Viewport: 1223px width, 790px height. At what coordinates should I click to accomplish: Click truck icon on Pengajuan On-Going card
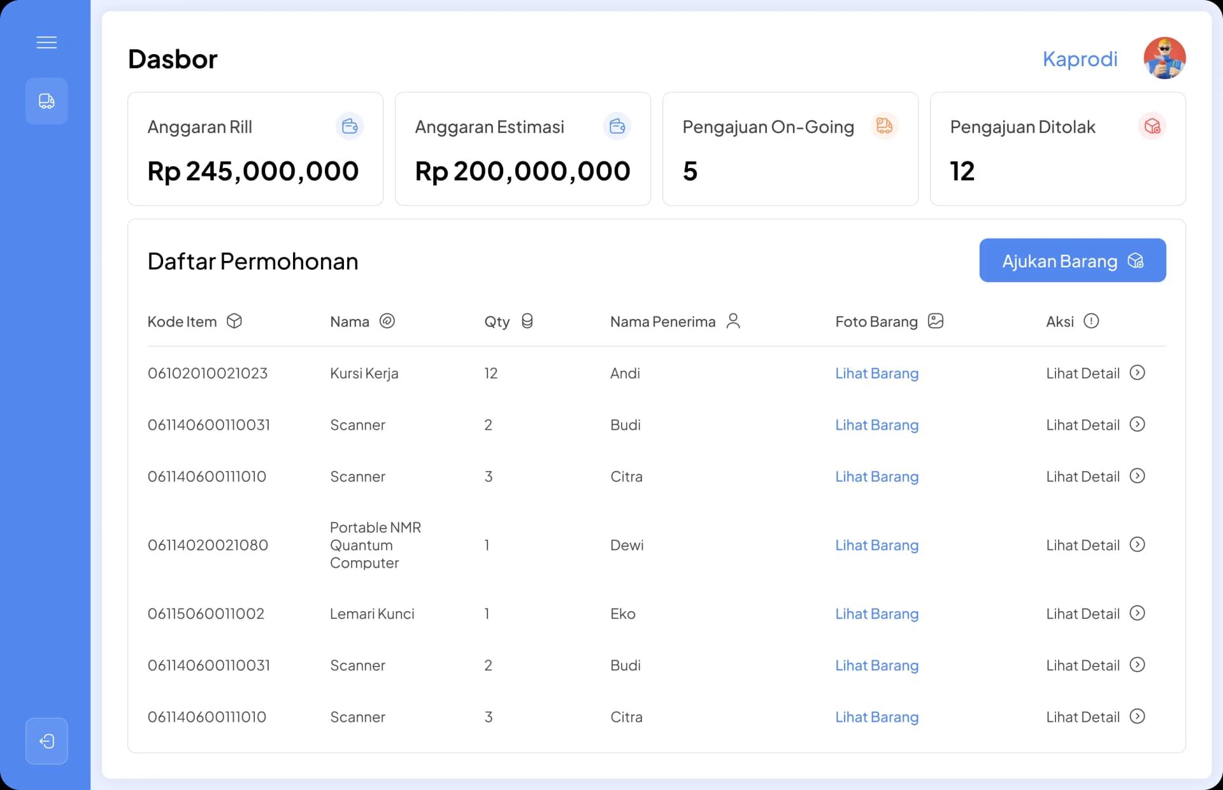[x=884, y=126]
